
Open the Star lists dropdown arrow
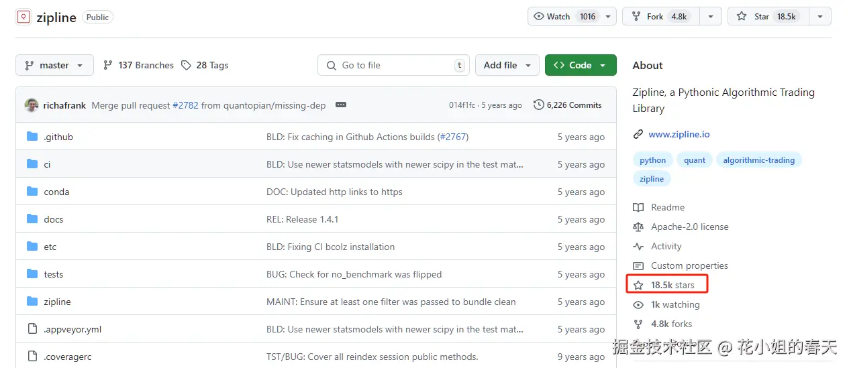click(820, 17)
